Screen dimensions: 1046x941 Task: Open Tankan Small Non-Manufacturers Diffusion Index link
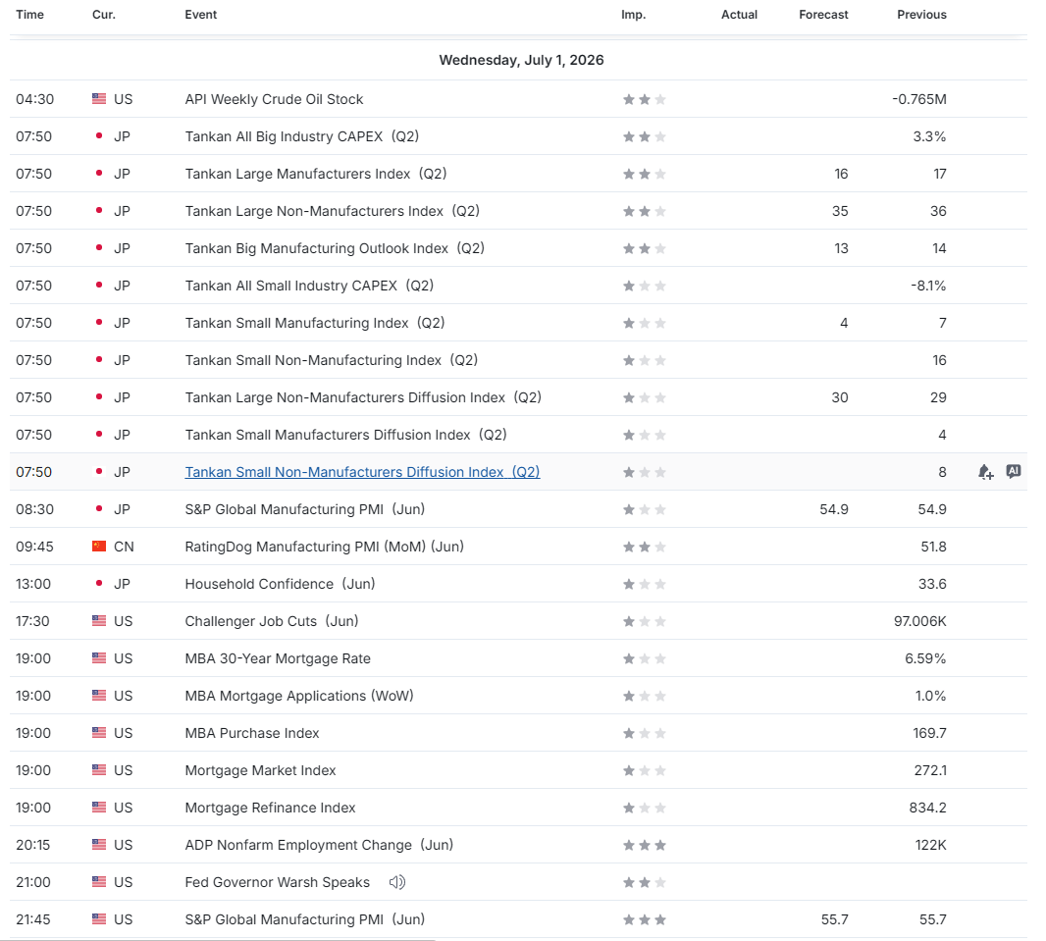coord(362,472)
